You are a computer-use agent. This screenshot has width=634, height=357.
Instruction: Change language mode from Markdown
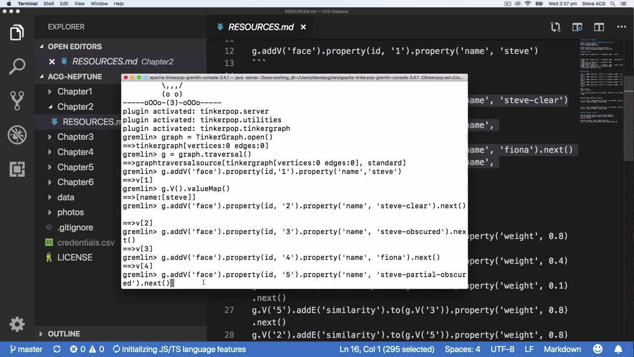(x=562, y=349)
